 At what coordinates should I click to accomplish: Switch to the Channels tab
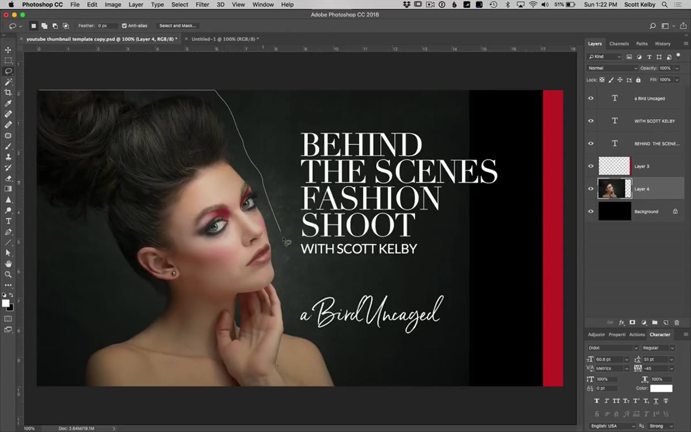click(619, 44)
